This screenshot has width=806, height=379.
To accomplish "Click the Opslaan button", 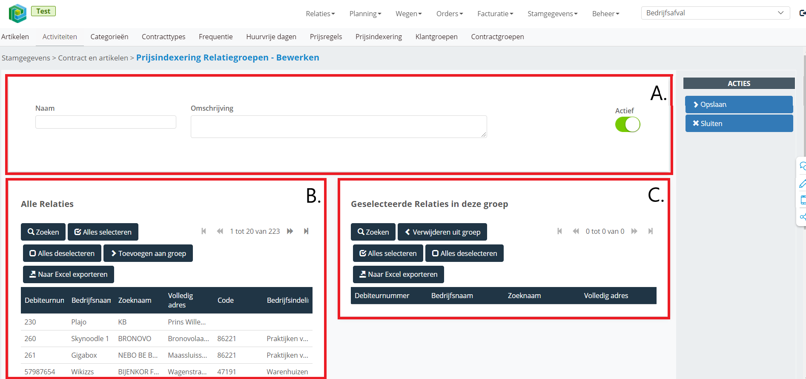I will pyautogui.click(x=739, y=104).
